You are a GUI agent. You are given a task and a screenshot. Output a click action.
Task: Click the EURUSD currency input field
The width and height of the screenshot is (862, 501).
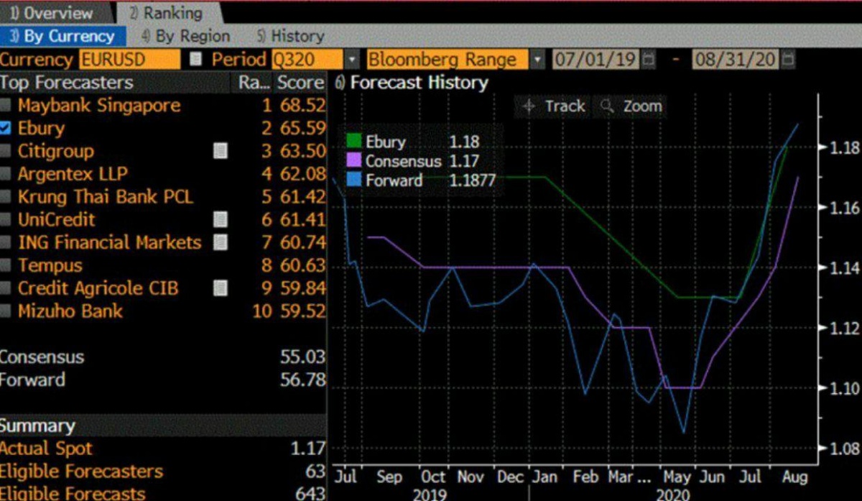pos(129,59)
